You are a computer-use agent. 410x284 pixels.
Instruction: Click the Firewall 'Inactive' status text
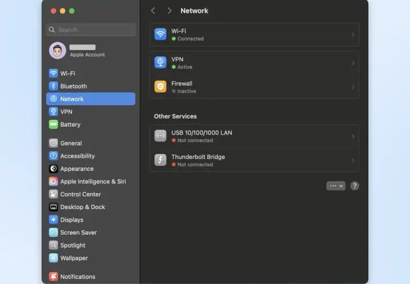(187, 91)
